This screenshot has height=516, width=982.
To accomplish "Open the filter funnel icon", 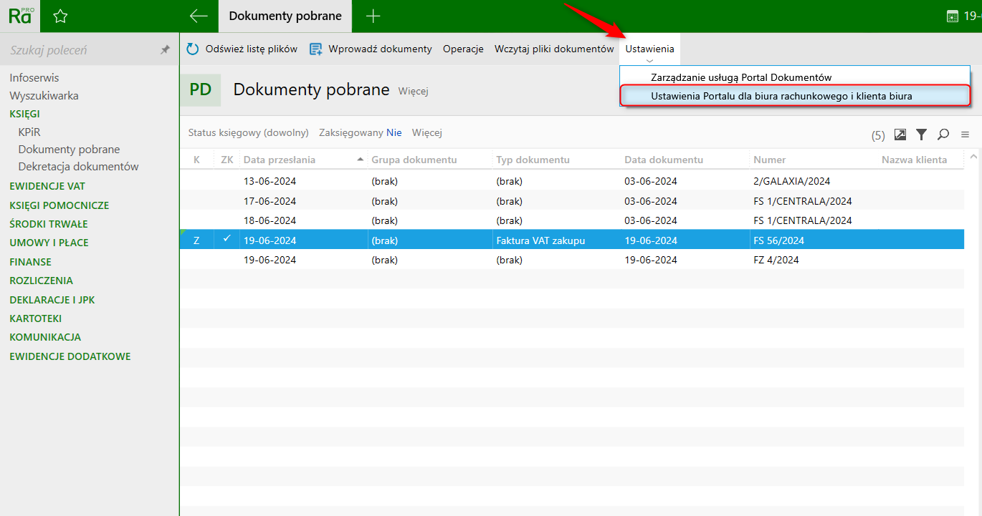I will (922, 134).
